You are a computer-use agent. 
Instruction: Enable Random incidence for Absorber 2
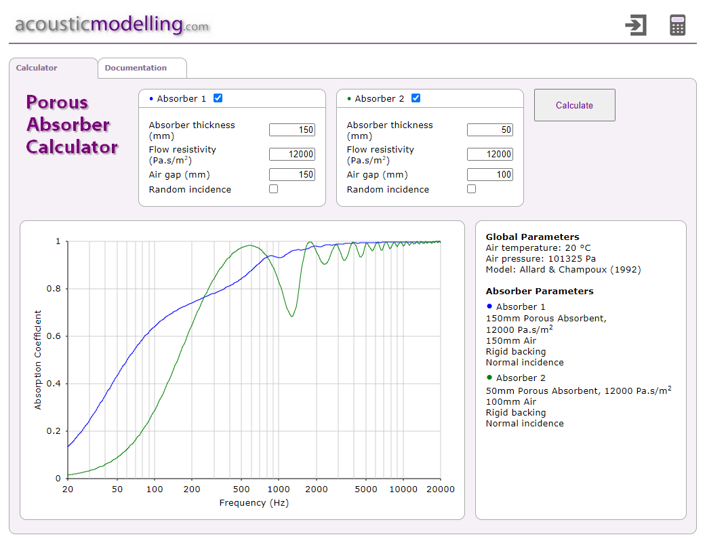click(471, 189)
